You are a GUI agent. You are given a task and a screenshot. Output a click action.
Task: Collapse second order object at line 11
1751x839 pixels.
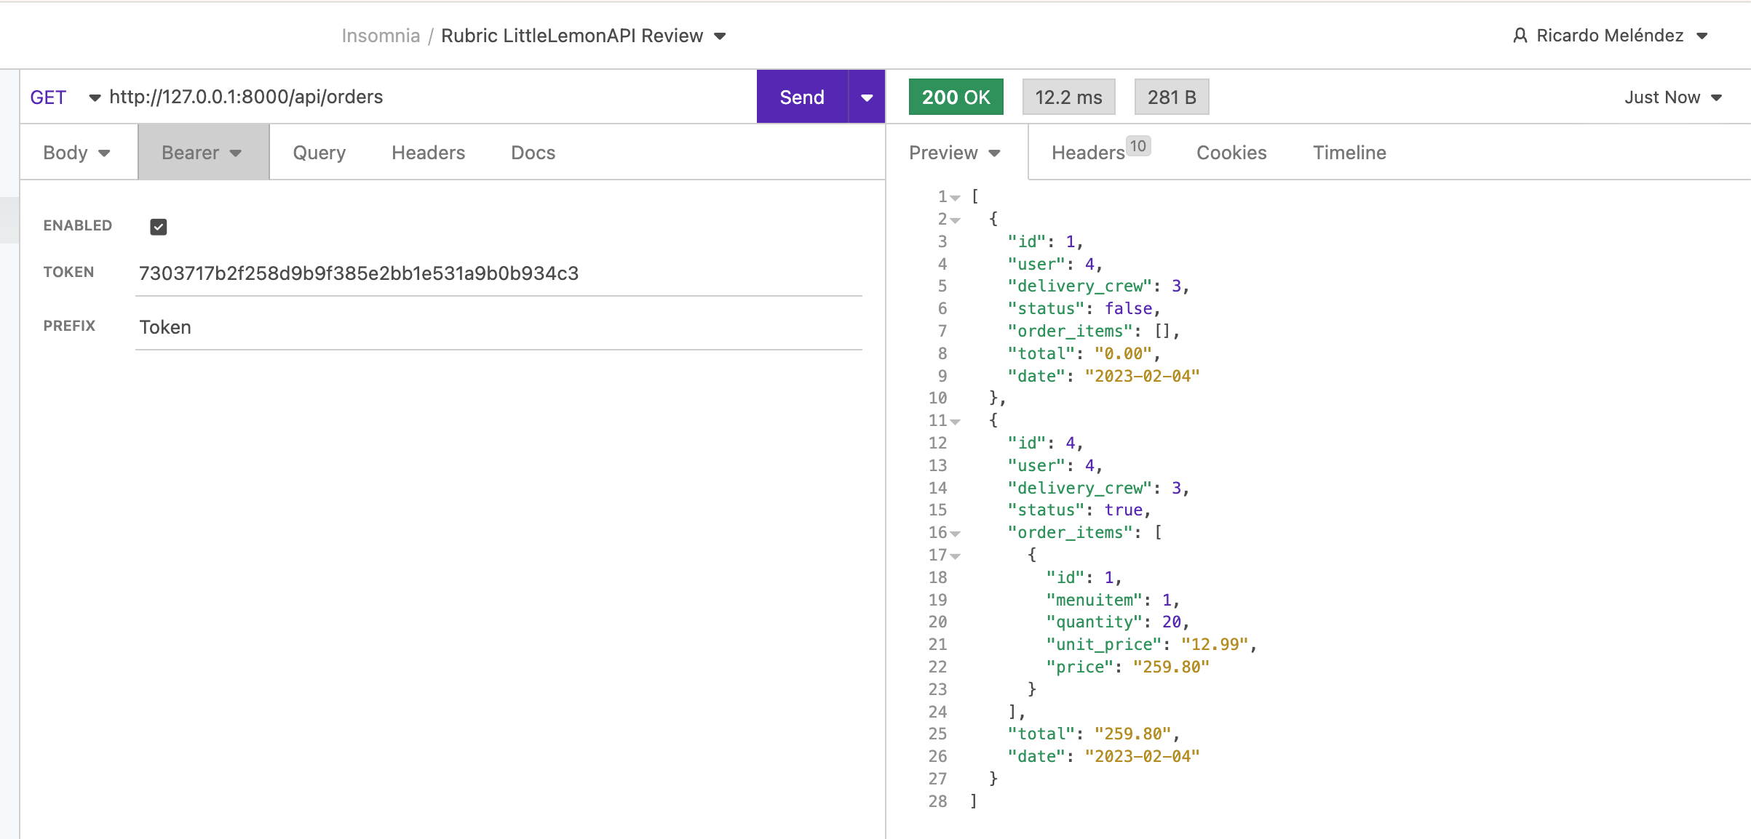tap(956, 422)
